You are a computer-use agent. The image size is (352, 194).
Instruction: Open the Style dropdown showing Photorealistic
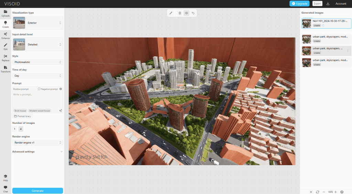(x=38, y=62)
